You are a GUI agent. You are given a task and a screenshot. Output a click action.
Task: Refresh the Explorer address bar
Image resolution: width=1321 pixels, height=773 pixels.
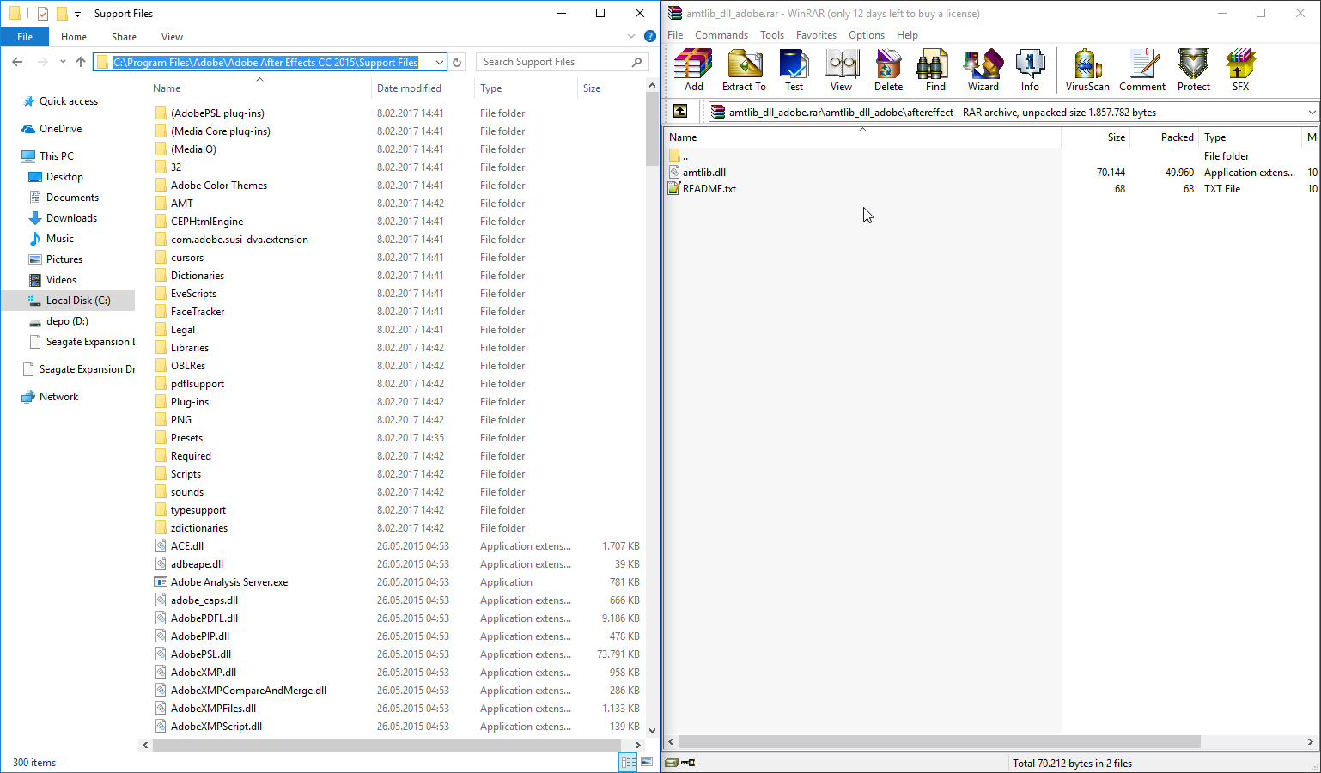click(458, 62)
